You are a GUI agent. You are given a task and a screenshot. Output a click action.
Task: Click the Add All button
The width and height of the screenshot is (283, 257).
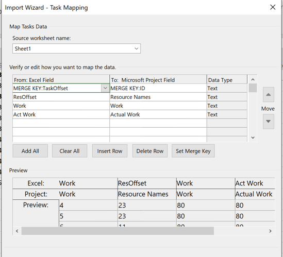point(30,151)
